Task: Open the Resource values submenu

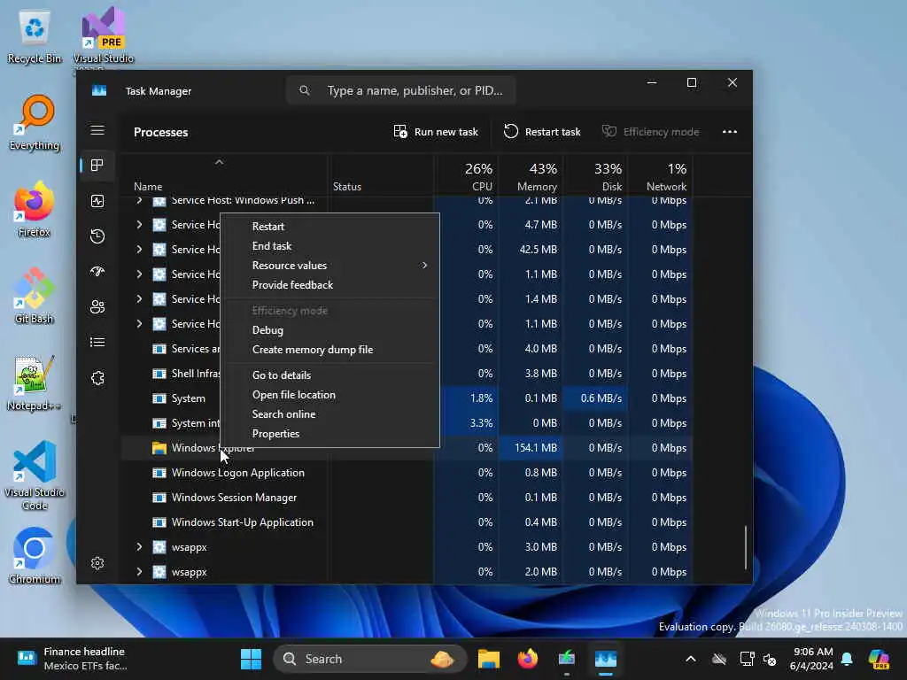Action: pos(329,266)
